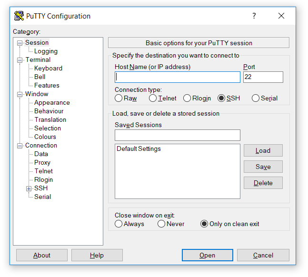This screenshot has height=277, width=308.
Task: Open the Data settings category
Action: pyautogui.click(x=41, y=154)
